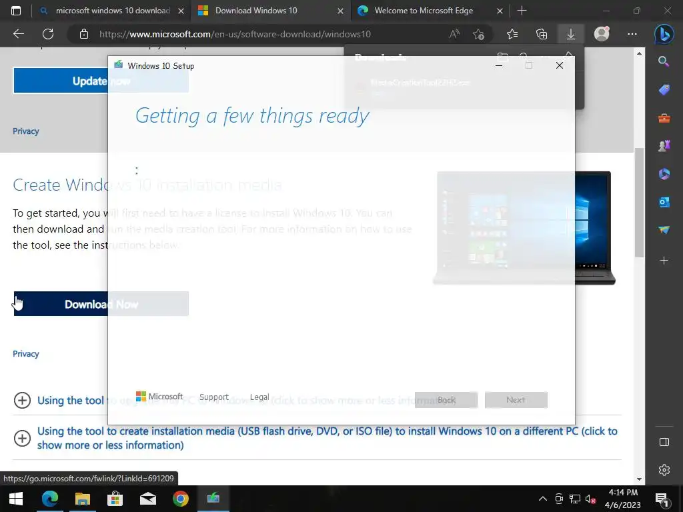
Task: Click the Download Now button
Action: 101,304
